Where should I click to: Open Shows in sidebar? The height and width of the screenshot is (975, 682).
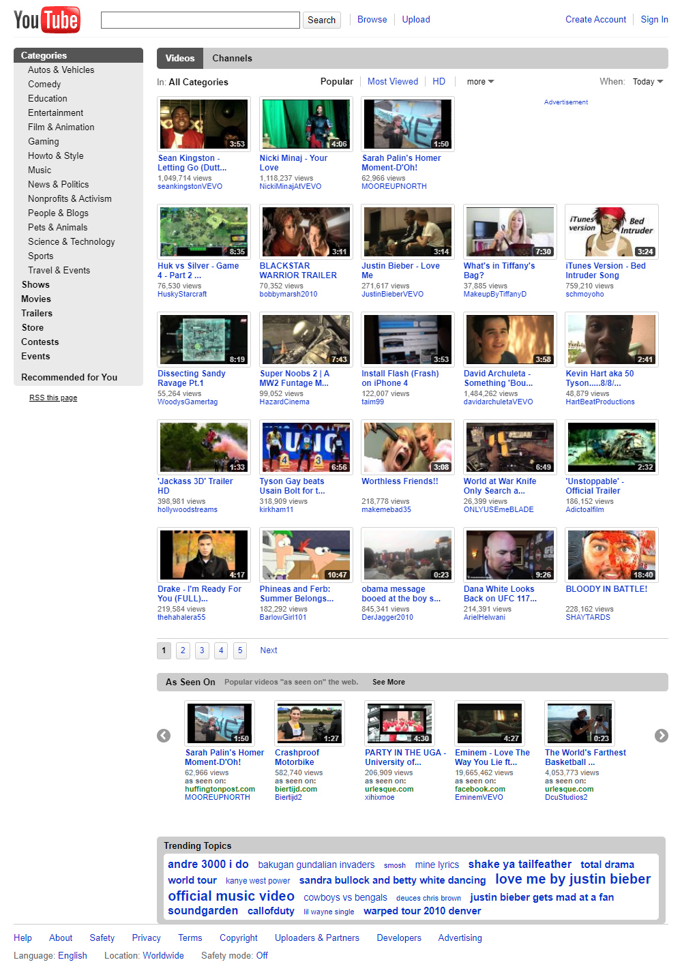pos(35,285)
